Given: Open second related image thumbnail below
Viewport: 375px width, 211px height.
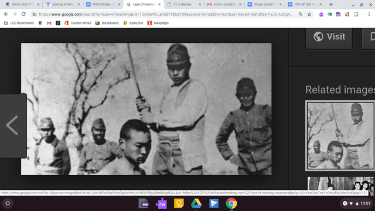Looking at the screenshot, I should [340, 183].
